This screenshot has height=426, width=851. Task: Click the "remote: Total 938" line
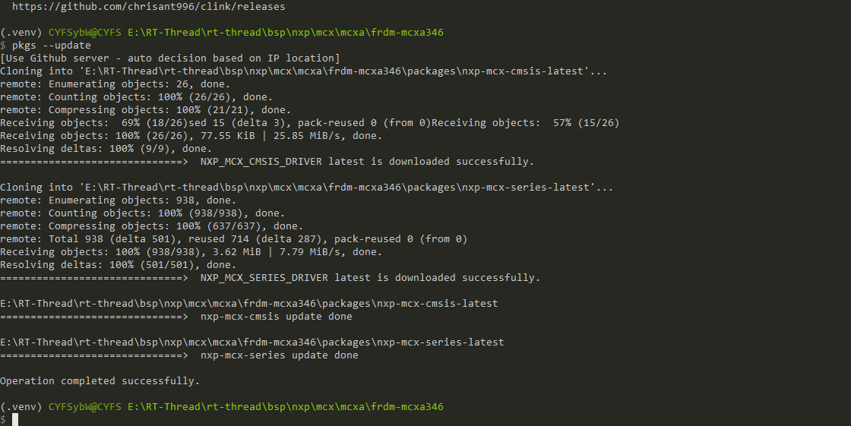[234, 238]
